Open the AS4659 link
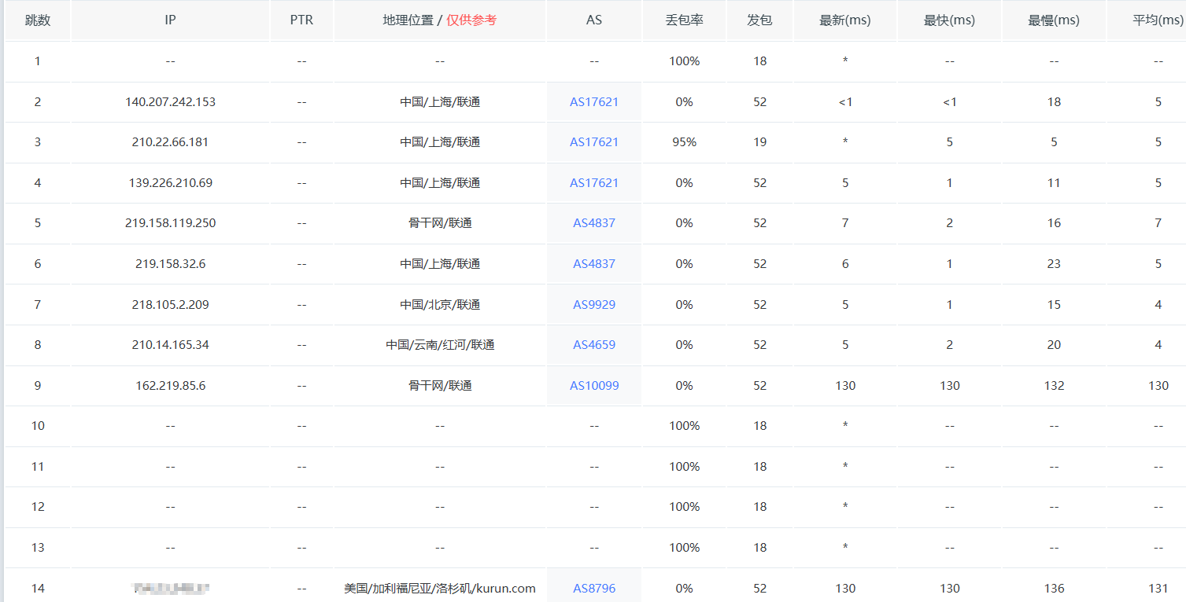1186x602 pixels. [x=594, y=345]
